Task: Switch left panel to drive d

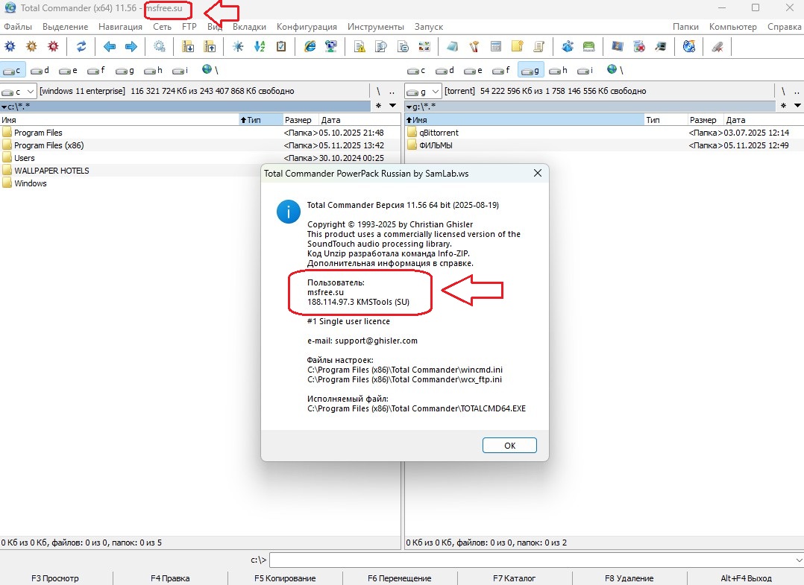Action: (x=42, y=70)
